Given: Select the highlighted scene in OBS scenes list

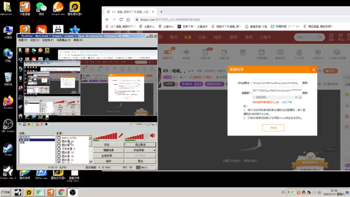Looking at the screenshot, I should [37, 140].
